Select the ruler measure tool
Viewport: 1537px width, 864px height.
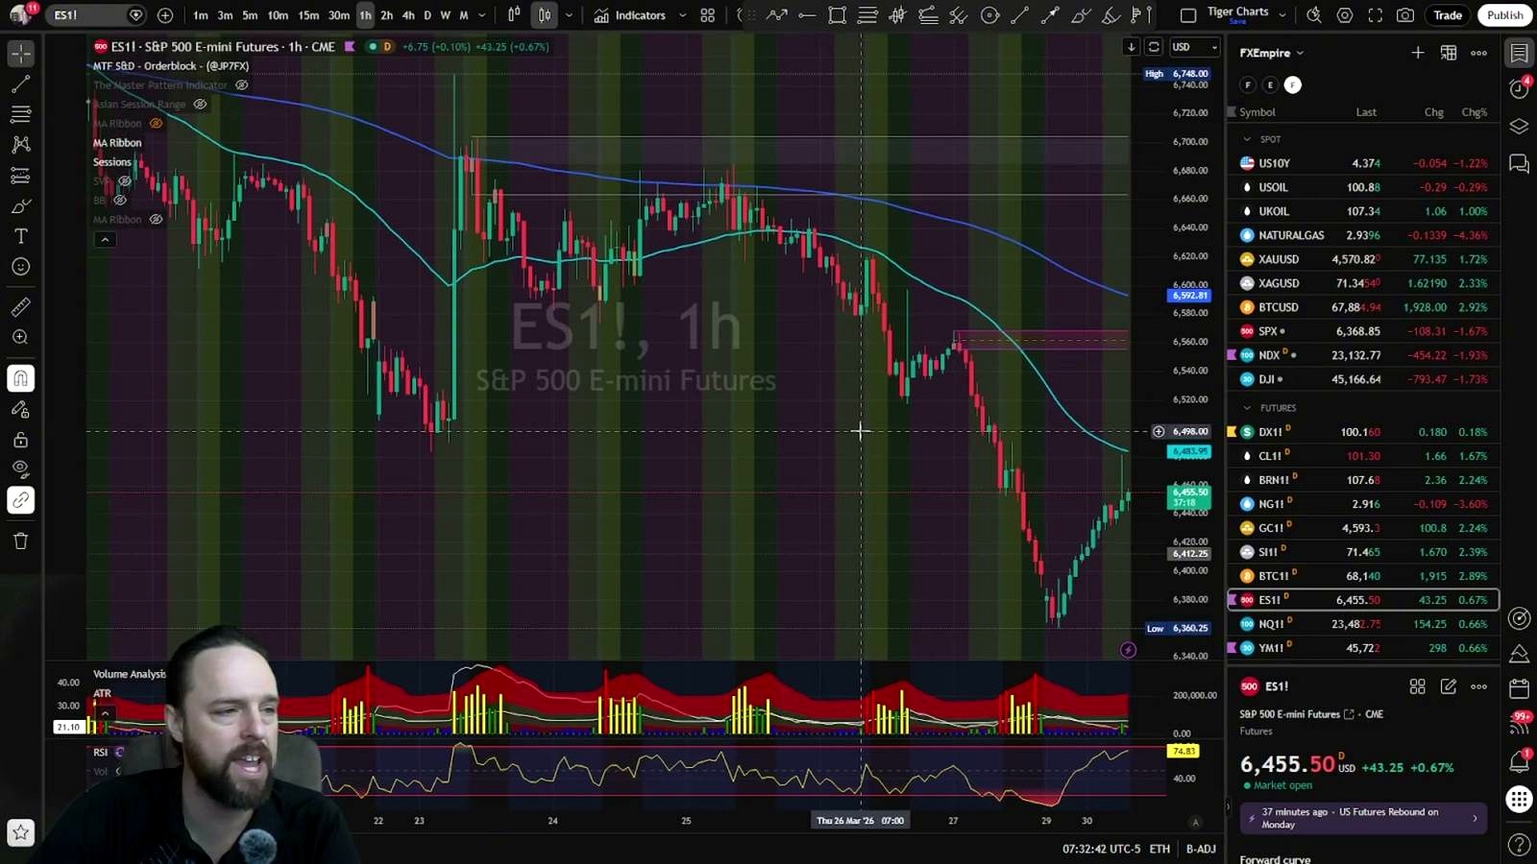coord(21,307)
